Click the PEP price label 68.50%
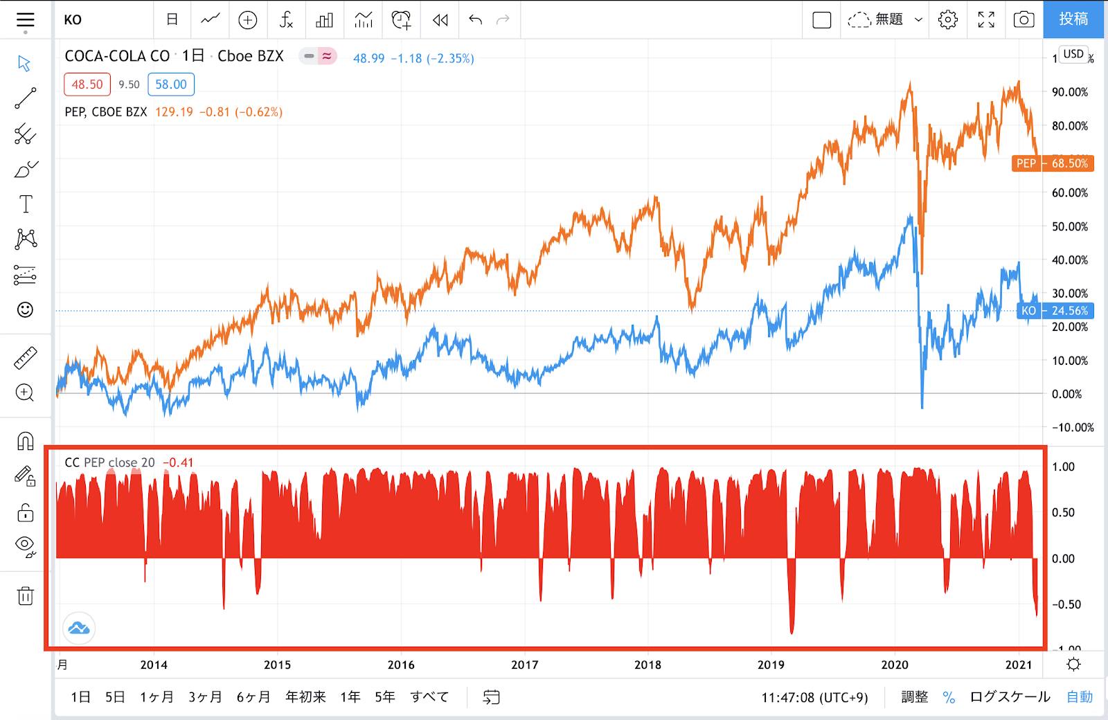The height and width of the screenshot is (720, 1108). 1053,163
